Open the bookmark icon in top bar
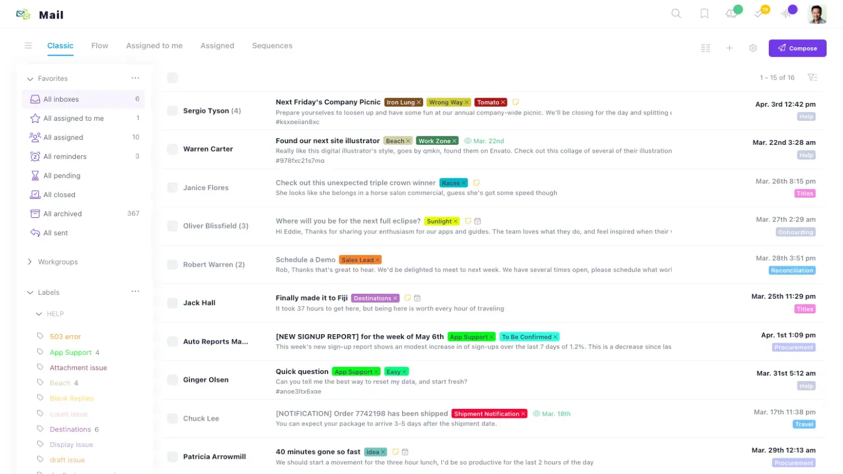Image resolution: width=843 pixels, height=474 pixels. [704, 13]
